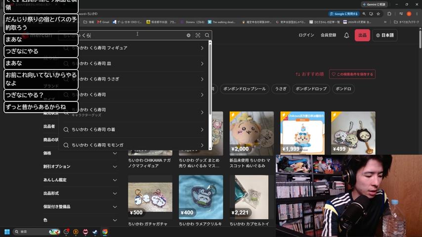422x237 pixels.
Task: Expand あんしん鑑定 filter section
Action: click(80, 180)
